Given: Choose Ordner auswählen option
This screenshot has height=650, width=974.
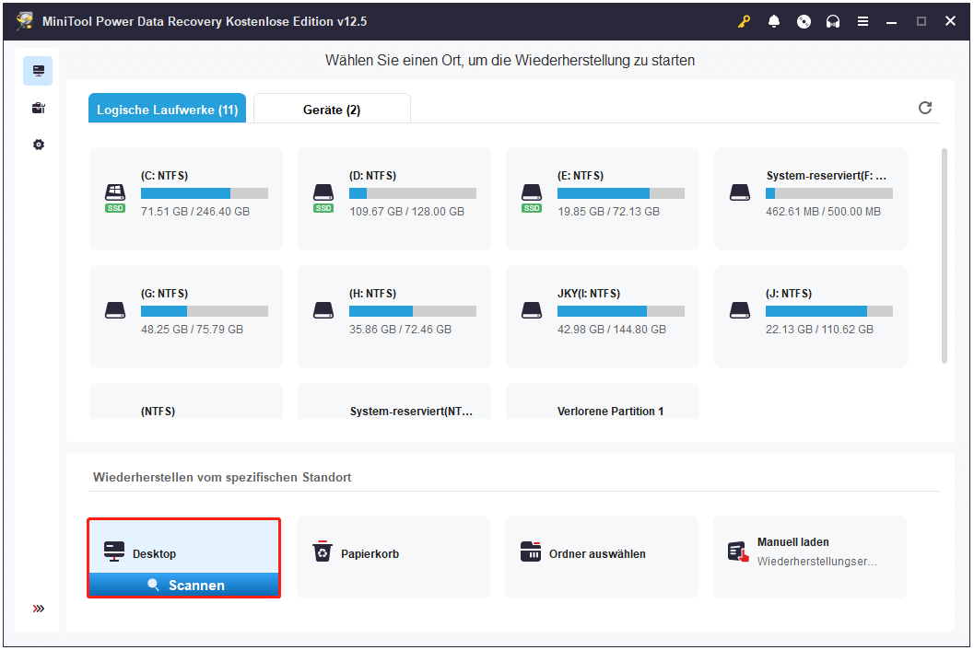Looking at the screenshot, I should (602, 557).
